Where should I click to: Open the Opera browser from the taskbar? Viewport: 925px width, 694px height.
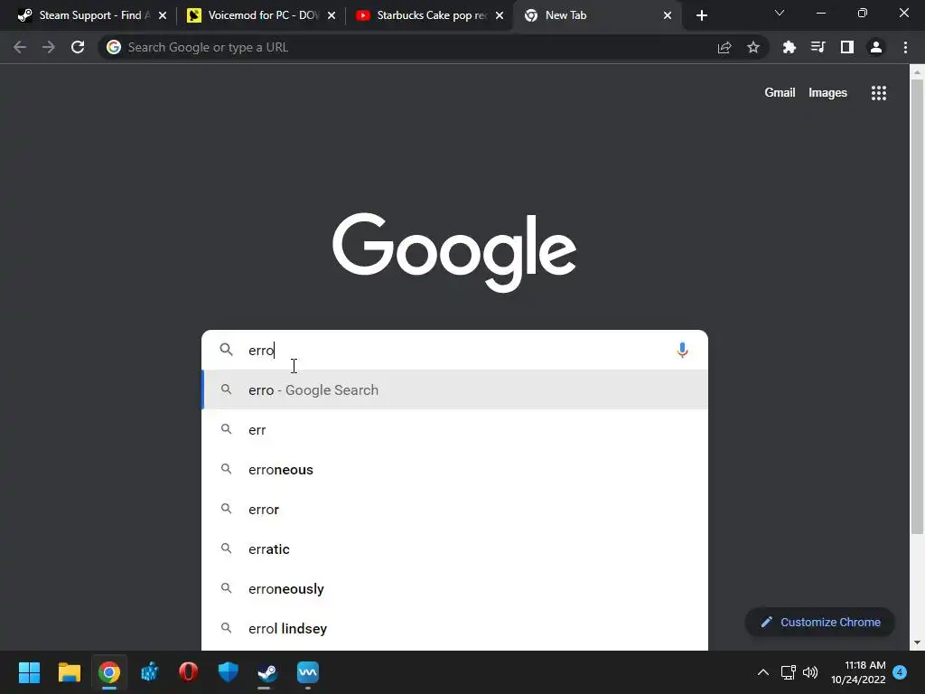pos(188,672)
